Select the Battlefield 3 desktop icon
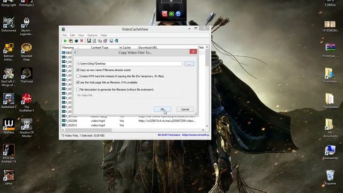 tap(9, 101)
